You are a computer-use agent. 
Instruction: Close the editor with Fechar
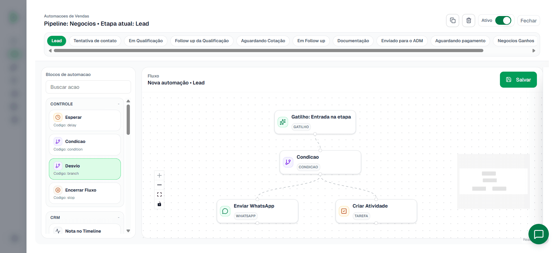coord(528,21)
